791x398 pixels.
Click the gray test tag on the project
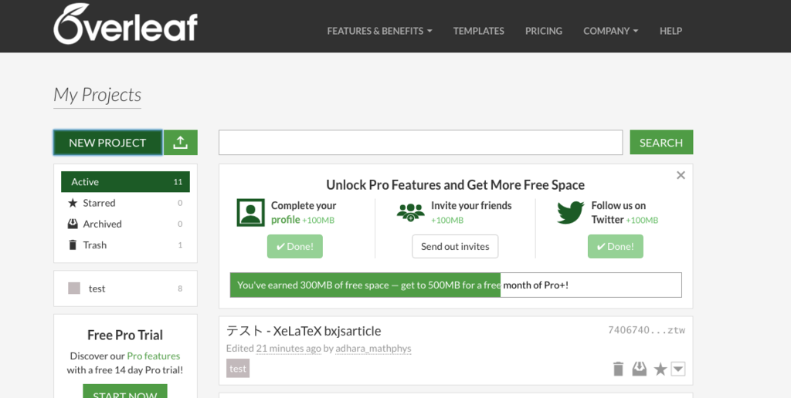238,368
